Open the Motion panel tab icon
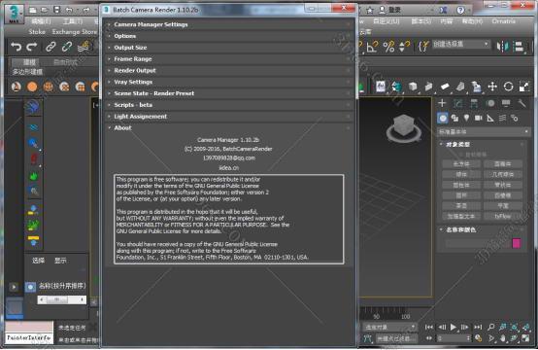538x350 pixels. pyautogui.click(x=490, y=103)
